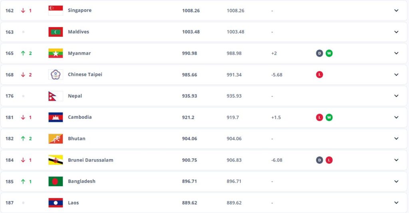This screenshot has width=409, height=213.
Task: Open the Brunei Darussalam row chevron
Action: coord(396,160)
